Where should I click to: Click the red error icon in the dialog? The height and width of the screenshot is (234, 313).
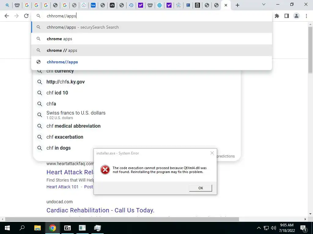(x=105, y=170)
